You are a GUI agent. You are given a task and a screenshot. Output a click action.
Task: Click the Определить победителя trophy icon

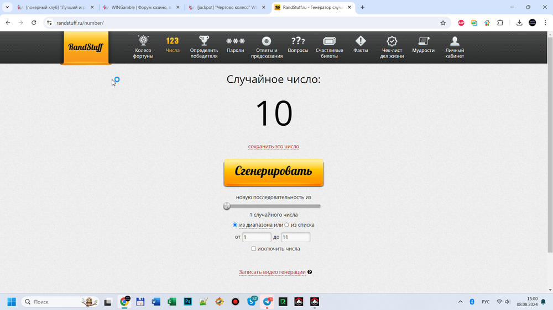pyautogui.click(x=204, y=41)
